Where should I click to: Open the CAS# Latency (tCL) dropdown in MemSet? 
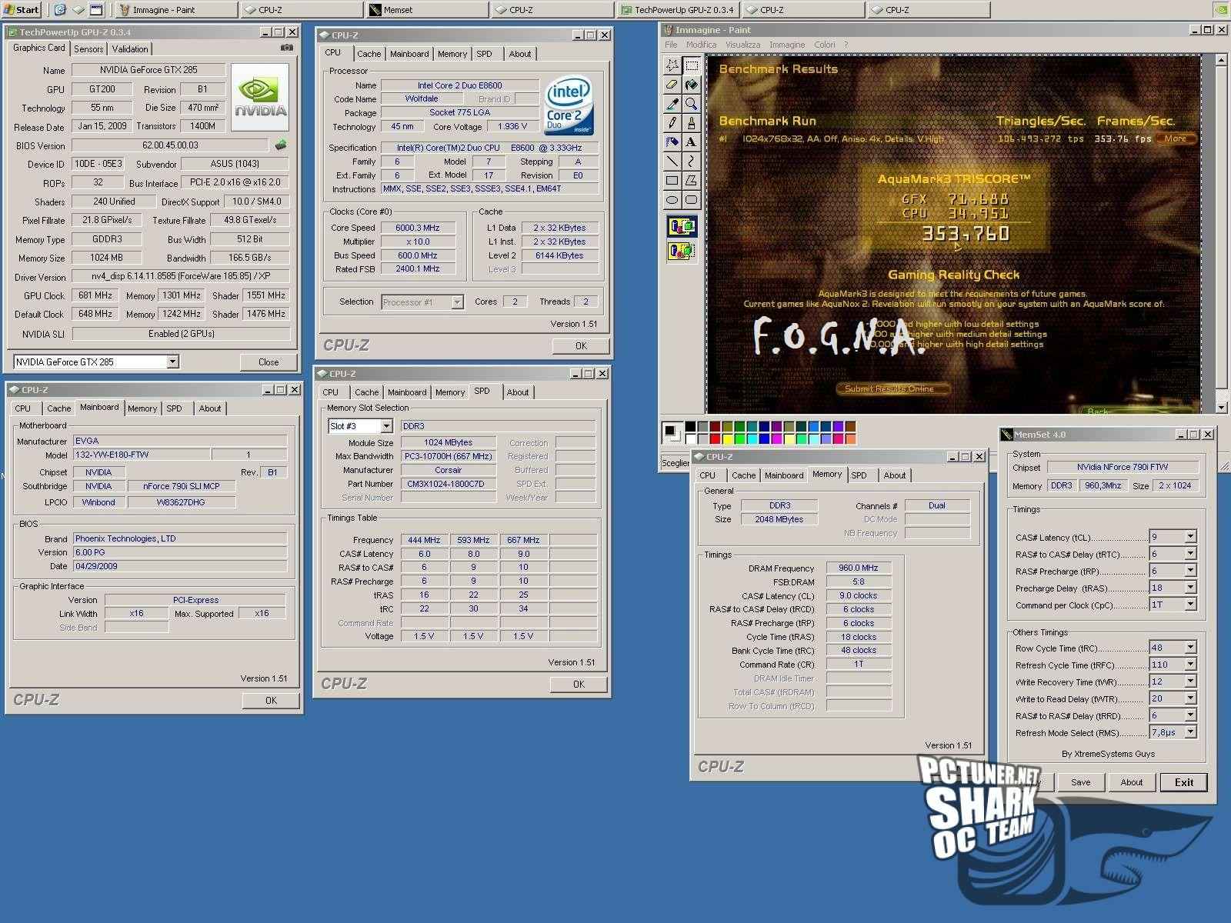coord(1190,537)
